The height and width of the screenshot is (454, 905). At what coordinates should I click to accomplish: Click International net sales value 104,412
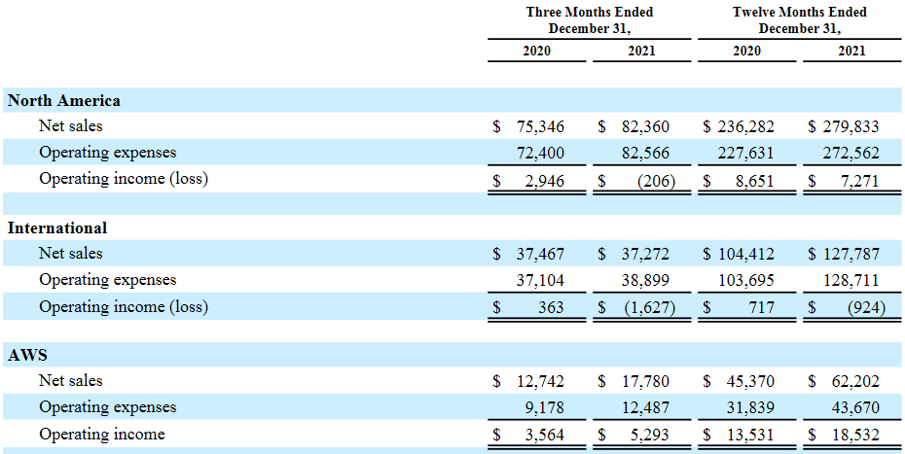pos(745,254)
